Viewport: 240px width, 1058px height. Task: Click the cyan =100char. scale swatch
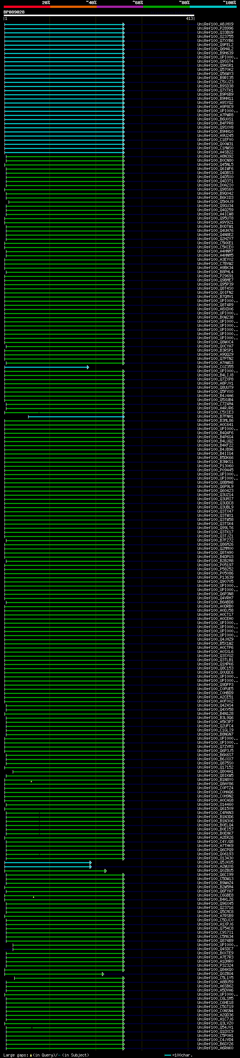167,1055
